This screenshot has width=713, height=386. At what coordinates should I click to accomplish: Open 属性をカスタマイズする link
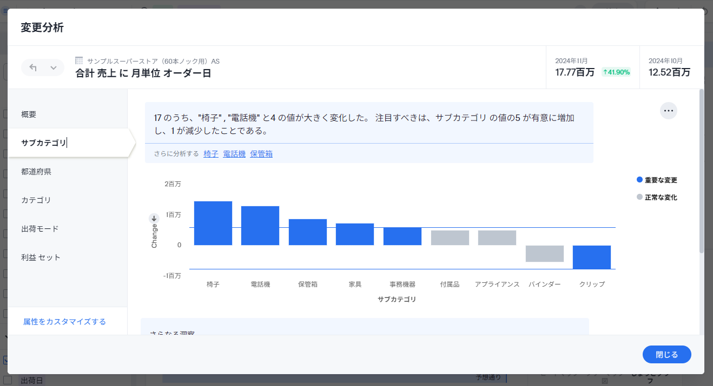(64, 322)
